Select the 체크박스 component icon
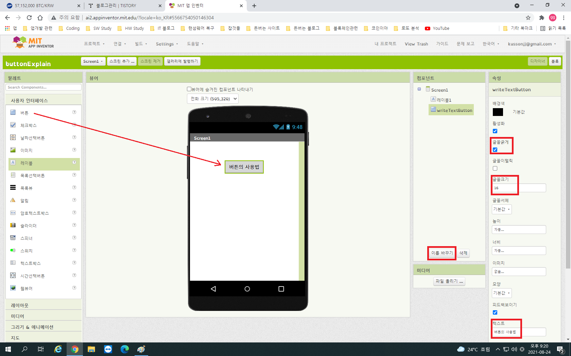 (13, 125)
